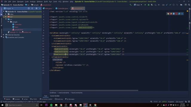The width and height of the screenshot is (191, 107).
Task: Select Main class in project tree
Action: [x=16, y=27]
